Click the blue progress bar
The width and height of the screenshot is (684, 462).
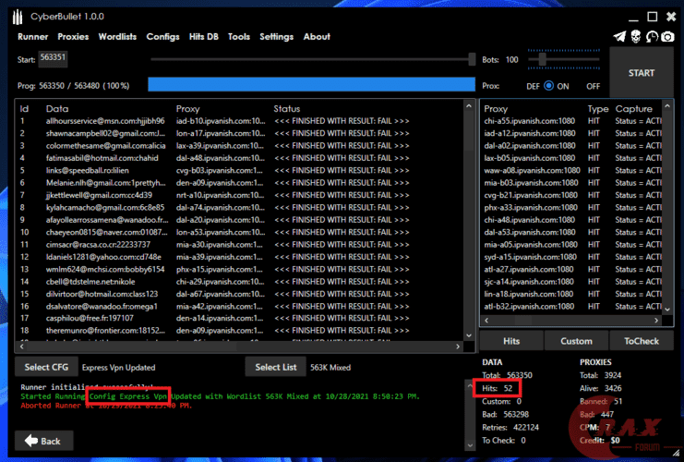pyautogui.click(x=311, y=84)
